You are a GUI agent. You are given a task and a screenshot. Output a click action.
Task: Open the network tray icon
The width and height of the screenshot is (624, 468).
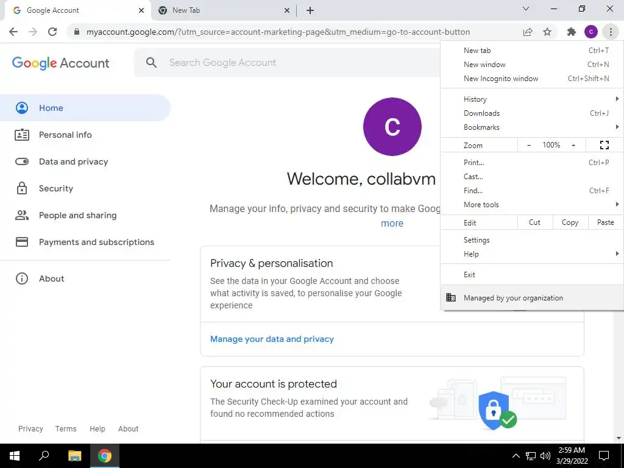(x=531, y=456)
